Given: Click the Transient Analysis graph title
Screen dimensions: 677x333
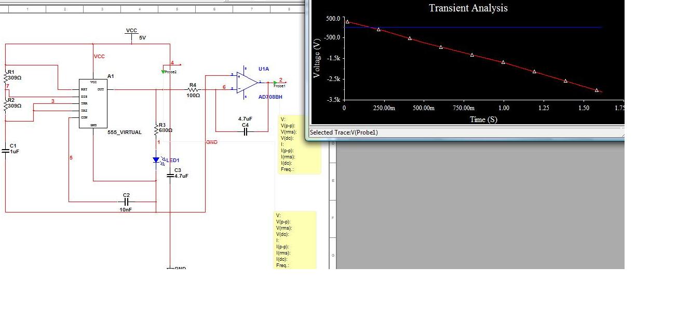Looking at the screenshot, I should click(468, 8).
